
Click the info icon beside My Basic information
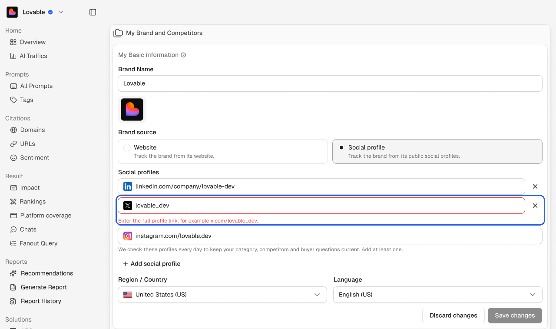click(x=183, y=55)
